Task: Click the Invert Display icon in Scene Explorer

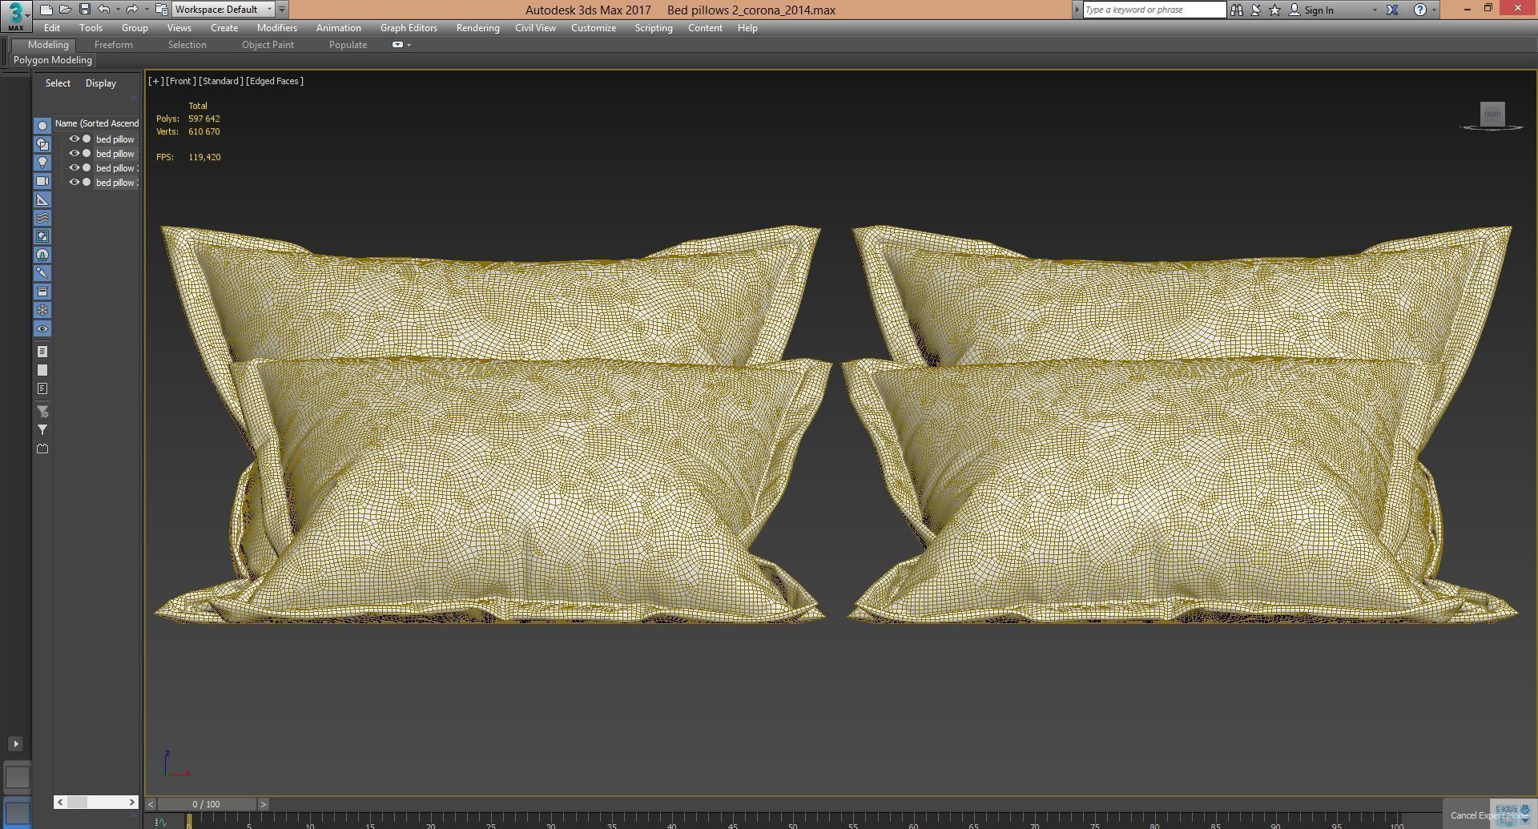Action: (x=42, y=388)
